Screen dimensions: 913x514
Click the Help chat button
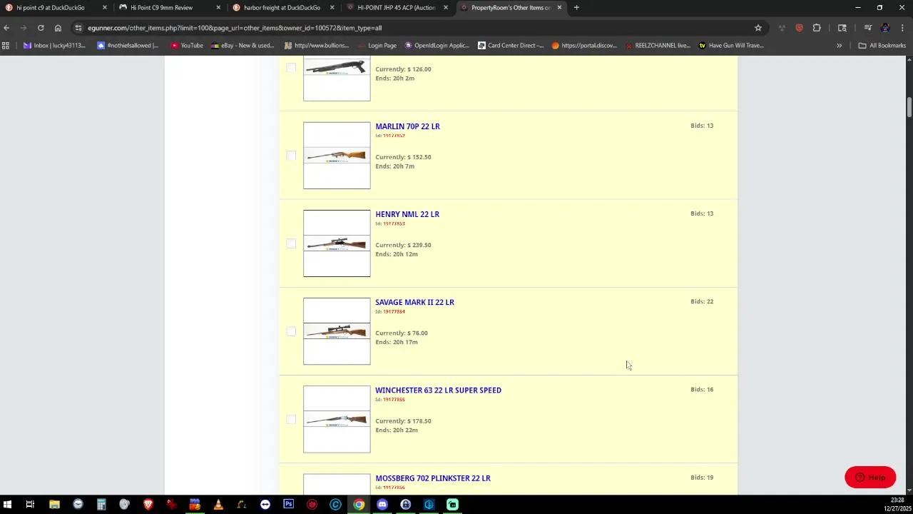pyautogui.click(x=870, y=477)
